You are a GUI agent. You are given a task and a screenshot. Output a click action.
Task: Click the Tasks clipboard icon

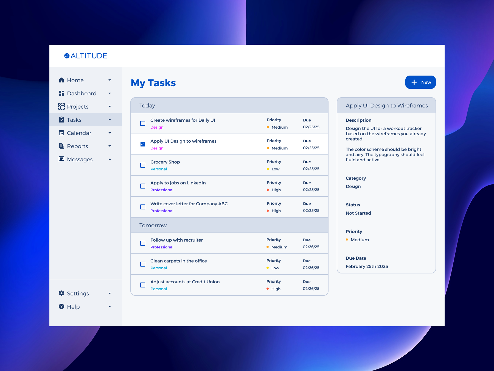61,120
